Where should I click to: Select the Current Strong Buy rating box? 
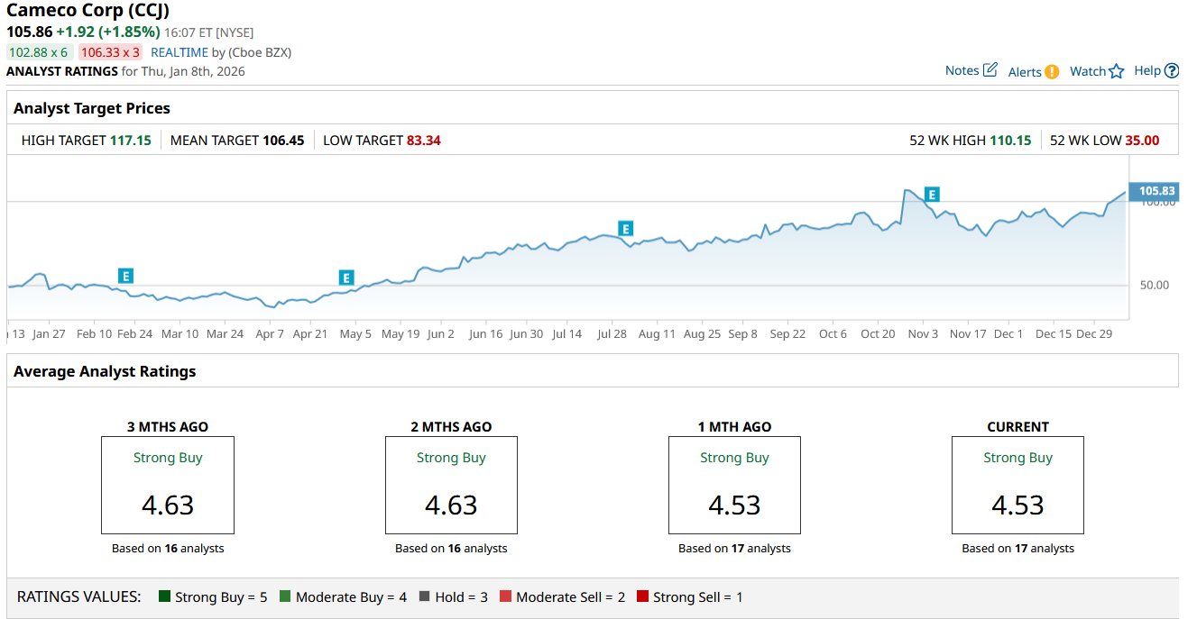pyautogui.click(x=1017, y=485)
